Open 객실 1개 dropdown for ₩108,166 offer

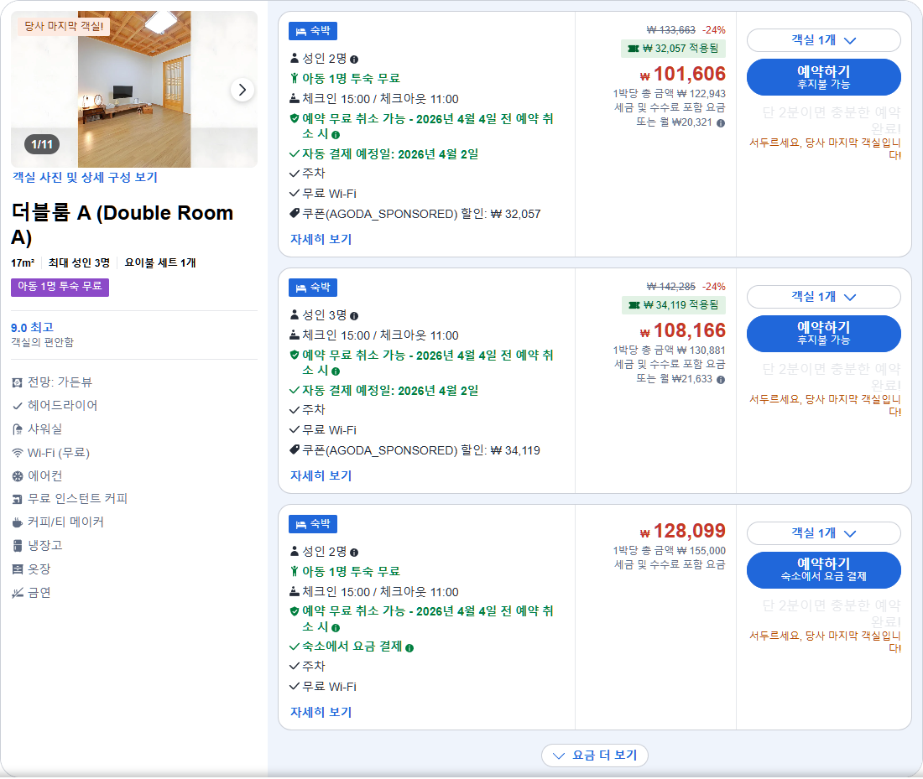(823, 297)
